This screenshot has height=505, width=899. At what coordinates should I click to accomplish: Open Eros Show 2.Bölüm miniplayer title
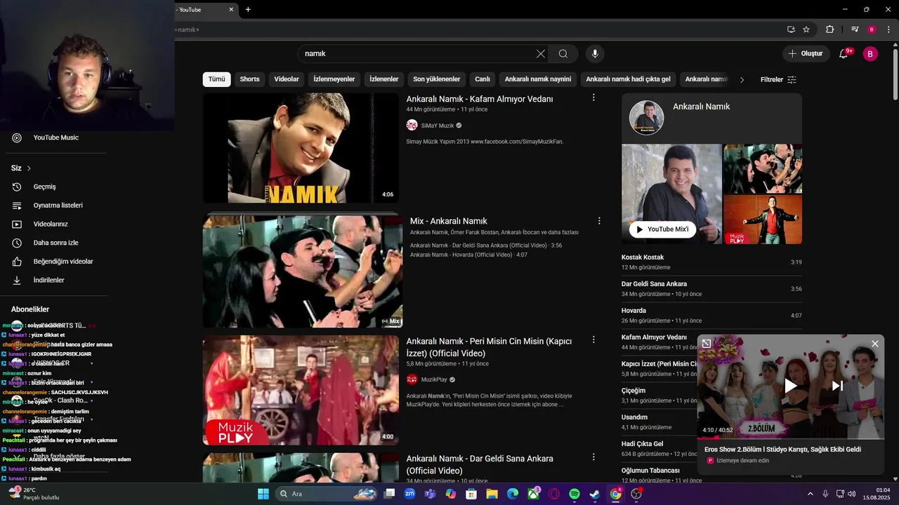782,450
